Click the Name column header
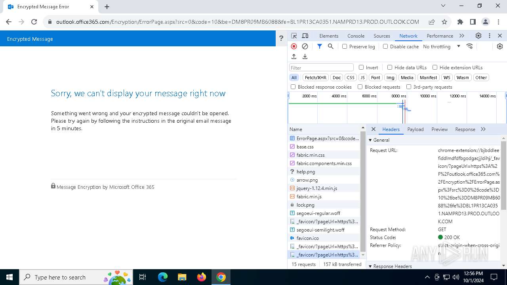507x285 pixels. pyautogui.click(x=324, y=129)
